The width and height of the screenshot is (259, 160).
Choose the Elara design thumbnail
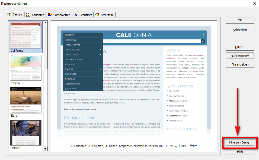pyautogui.click(x=26, y=100)
